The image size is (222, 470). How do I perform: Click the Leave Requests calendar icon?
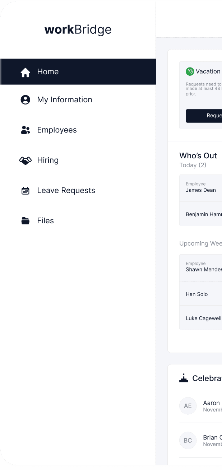[26, 191]
